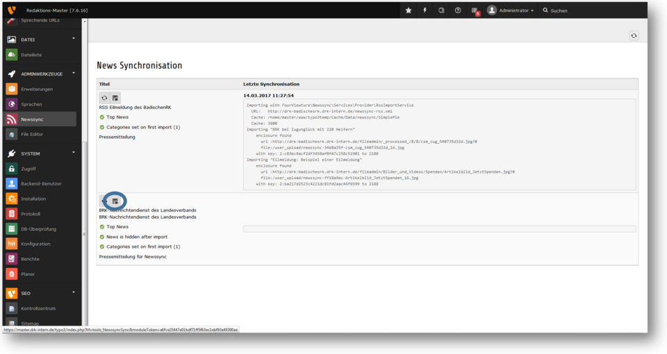
Task: Select Newssync in the sidebar
Action: (x=32, y=119)
